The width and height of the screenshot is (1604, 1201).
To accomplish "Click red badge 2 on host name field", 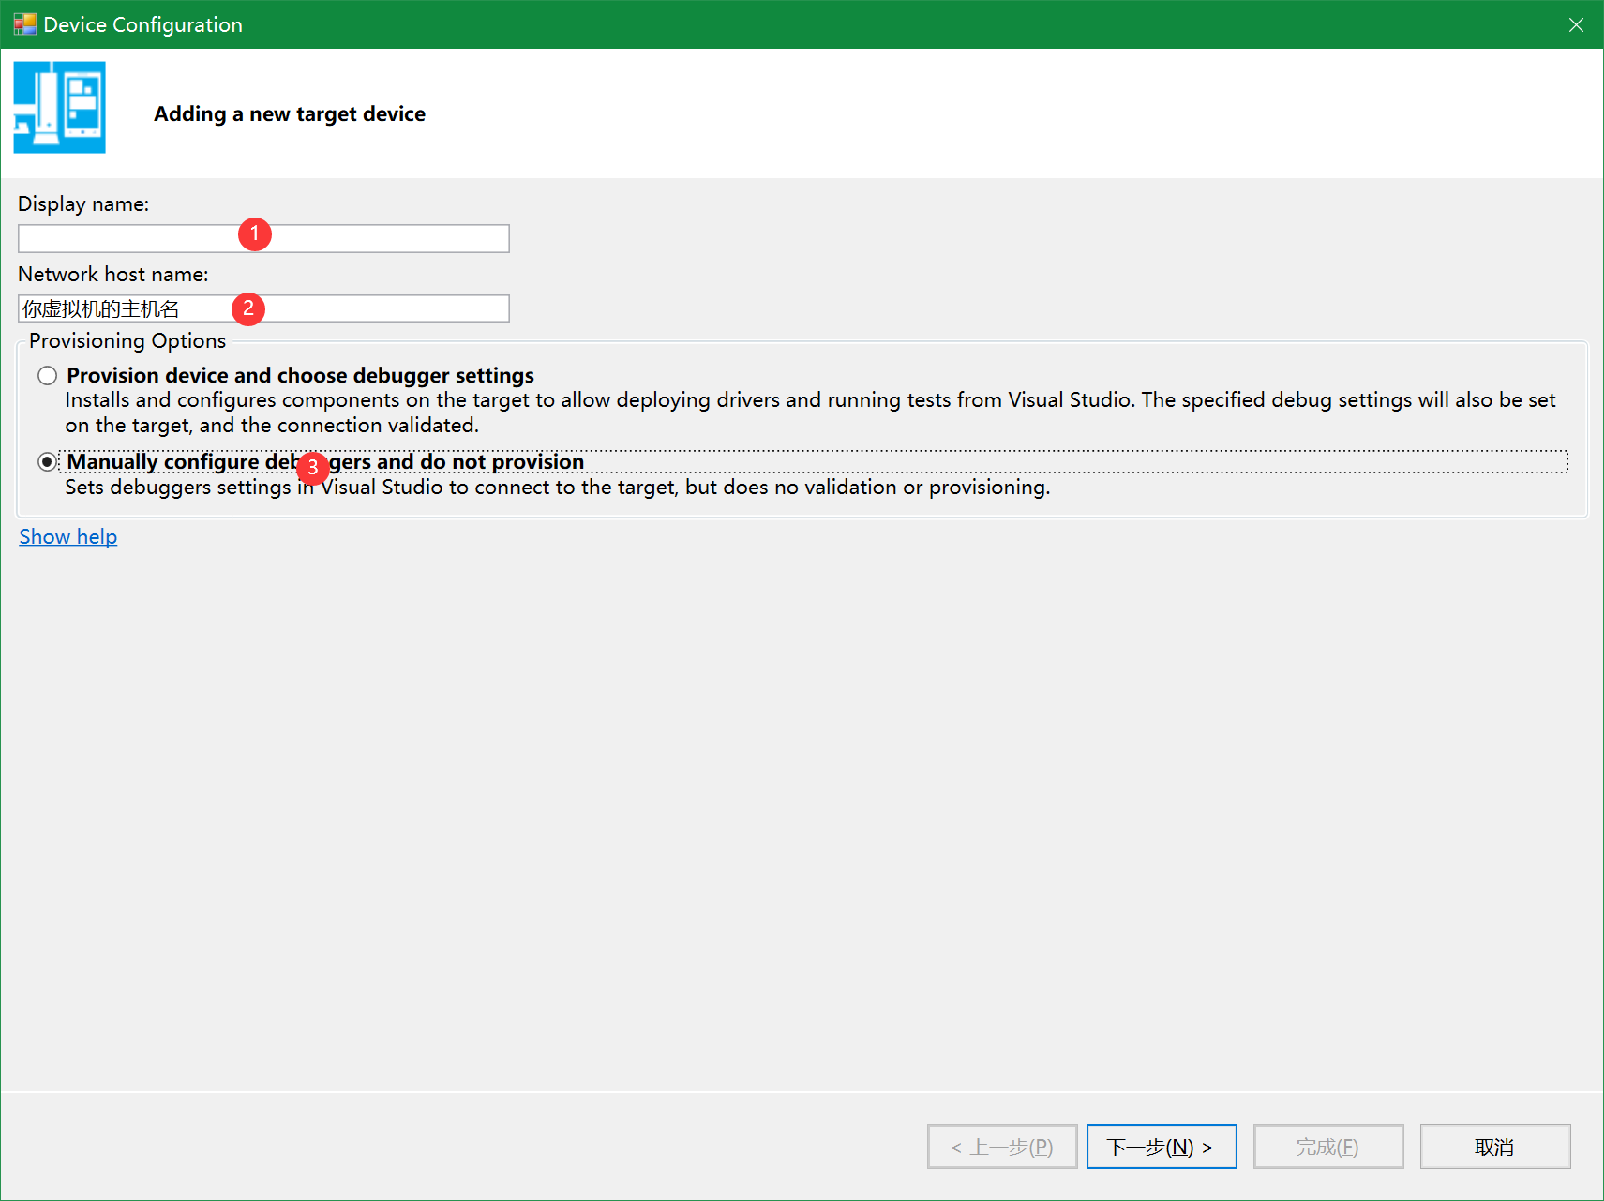I will pos(248,308).
